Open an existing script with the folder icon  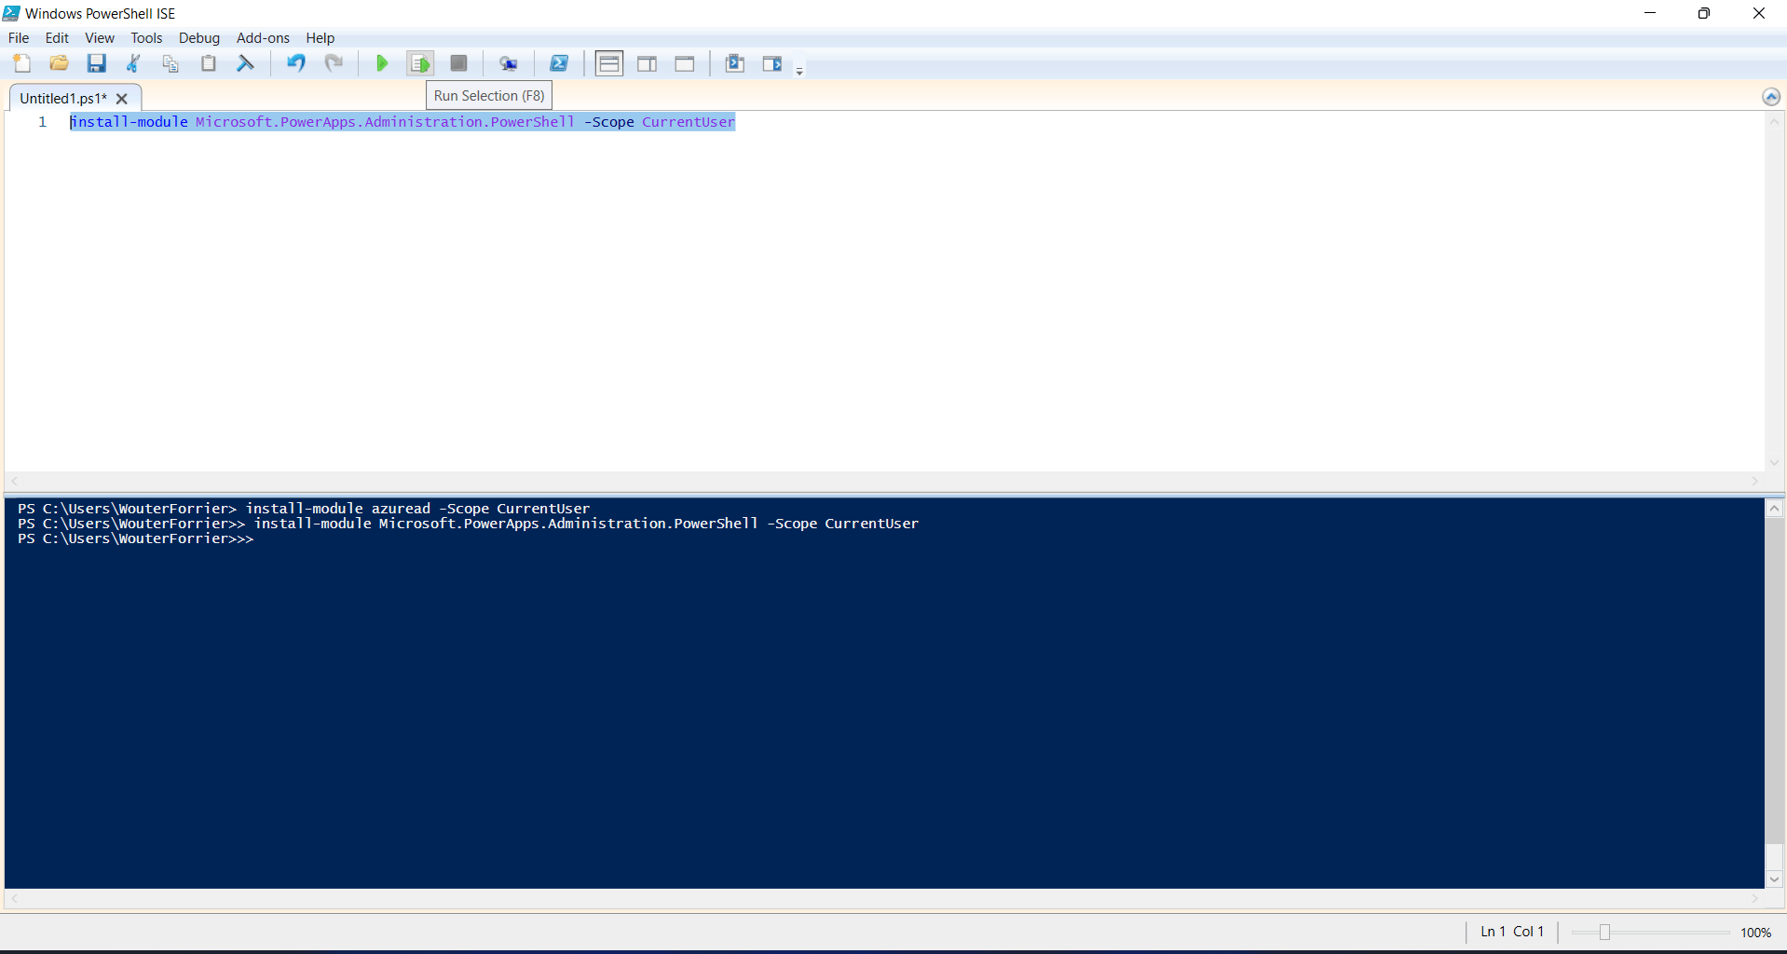click(x=59, y=63)
